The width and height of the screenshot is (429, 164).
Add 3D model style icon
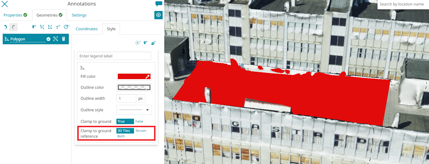coord(154,43)
